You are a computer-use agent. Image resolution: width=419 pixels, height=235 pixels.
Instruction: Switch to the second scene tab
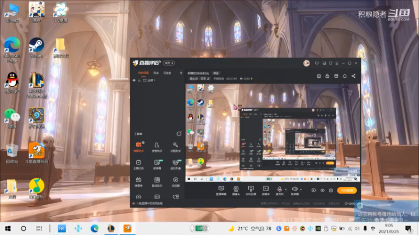point(156,73)
